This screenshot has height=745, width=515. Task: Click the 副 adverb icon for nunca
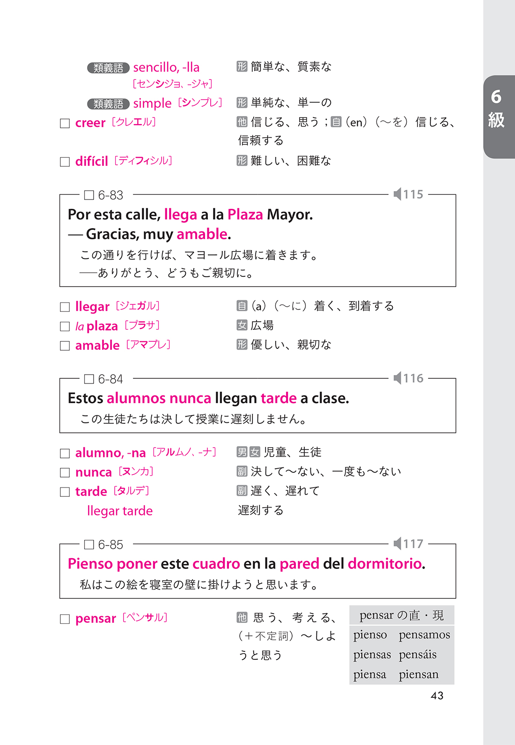coord(242,472)
